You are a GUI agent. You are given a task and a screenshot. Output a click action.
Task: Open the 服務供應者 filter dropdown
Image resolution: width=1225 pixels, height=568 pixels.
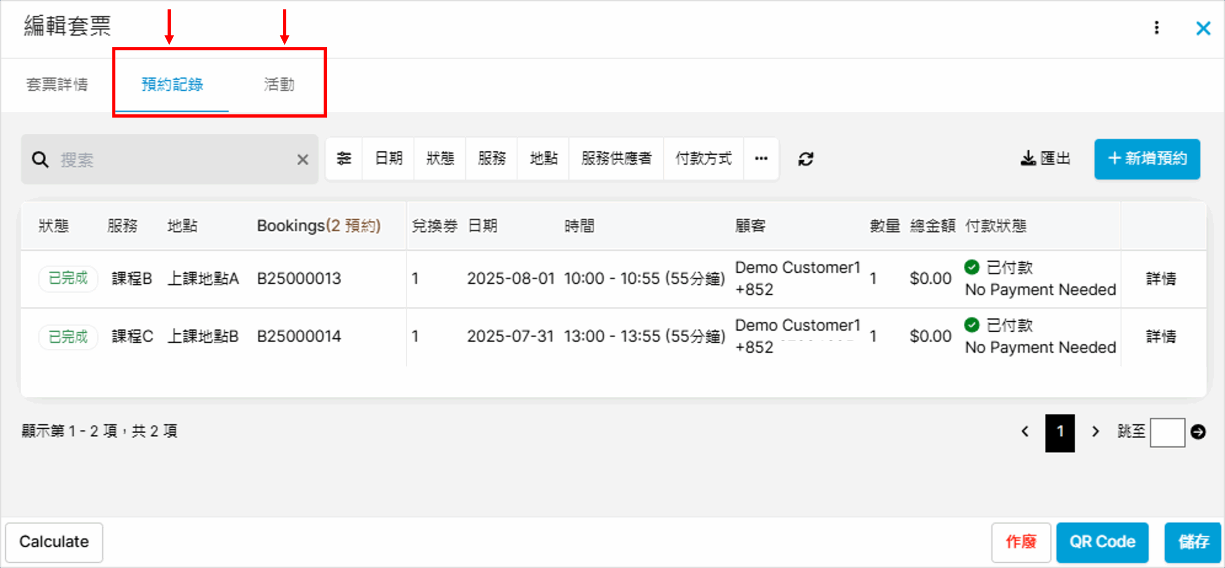pos(616,158)
